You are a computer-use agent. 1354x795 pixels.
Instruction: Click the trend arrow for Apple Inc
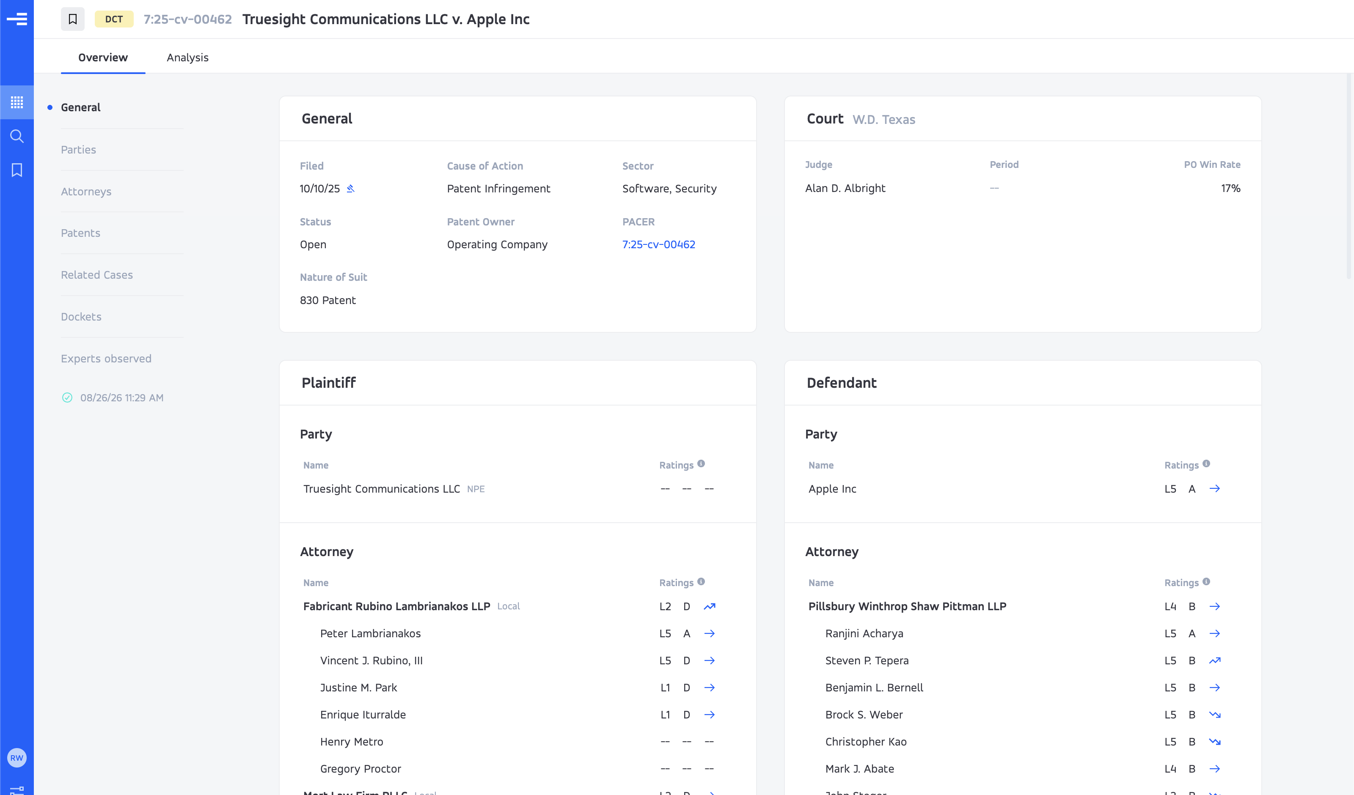click(x=1215, y=488)
